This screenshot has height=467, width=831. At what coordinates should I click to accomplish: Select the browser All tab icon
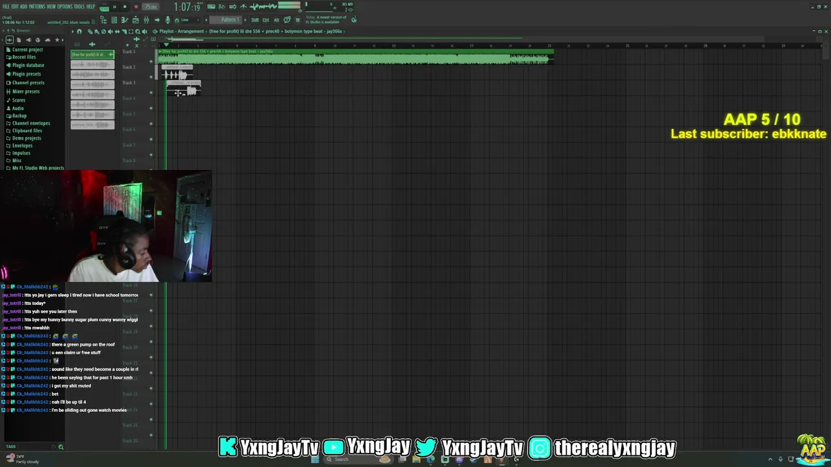(x=9, y=40)
